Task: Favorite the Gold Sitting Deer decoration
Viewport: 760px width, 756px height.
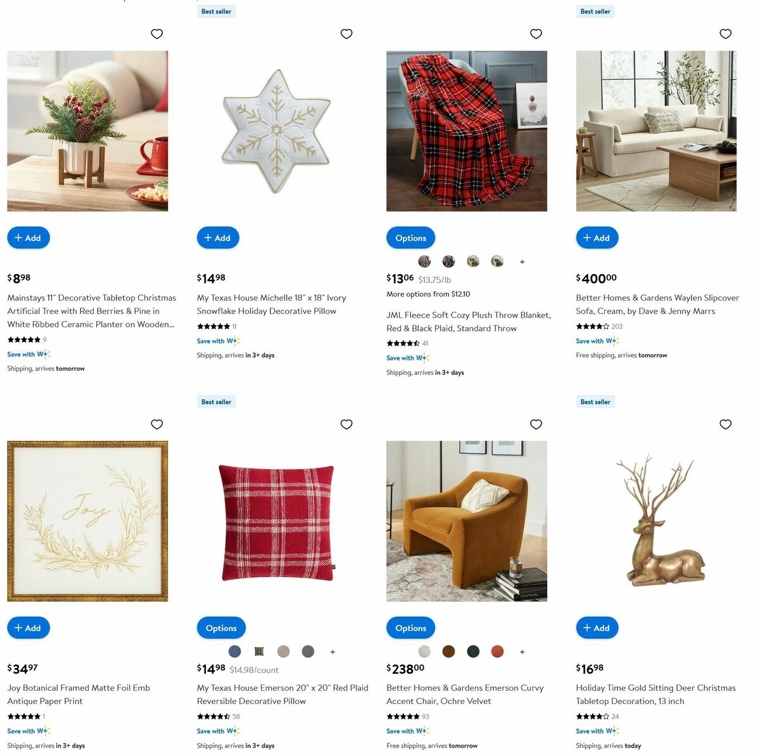Action: click(x=726, y=424)
